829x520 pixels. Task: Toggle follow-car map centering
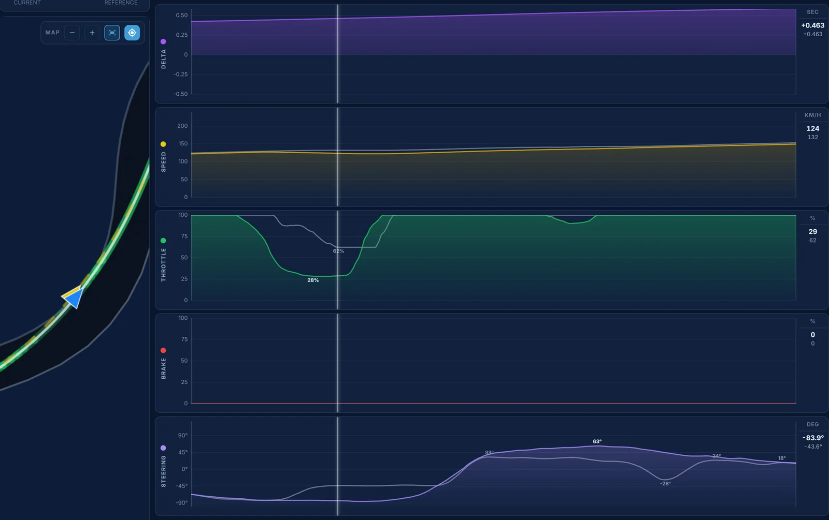pos(132,33)
